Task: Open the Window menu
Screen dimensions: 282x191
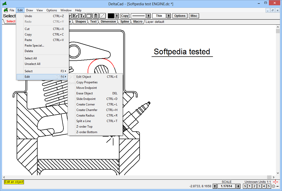Action: (66, 10)
